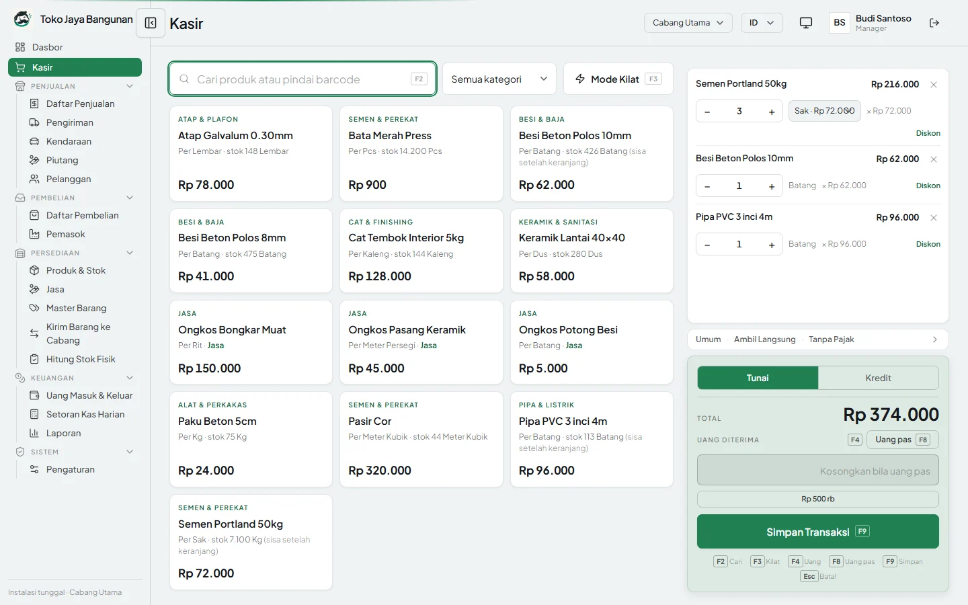Open Pengaturan settings

pyautogui.click(x=81, y=469)
